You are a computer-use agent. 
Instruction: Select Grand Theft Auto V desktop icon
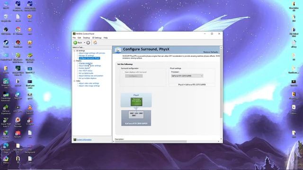pos(6,122)
